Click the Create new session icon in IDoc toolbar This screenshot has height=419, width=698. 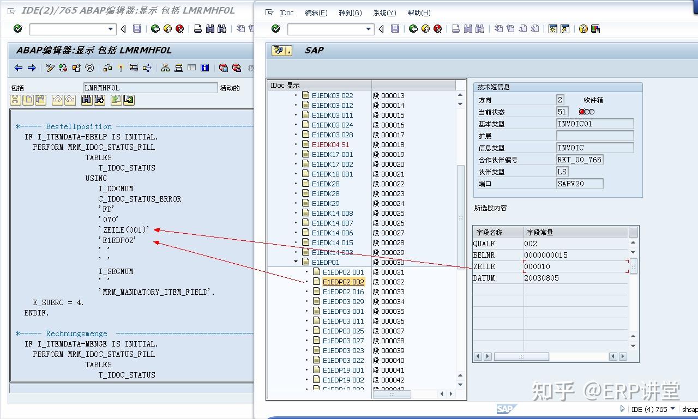click(x=552, y=29)
